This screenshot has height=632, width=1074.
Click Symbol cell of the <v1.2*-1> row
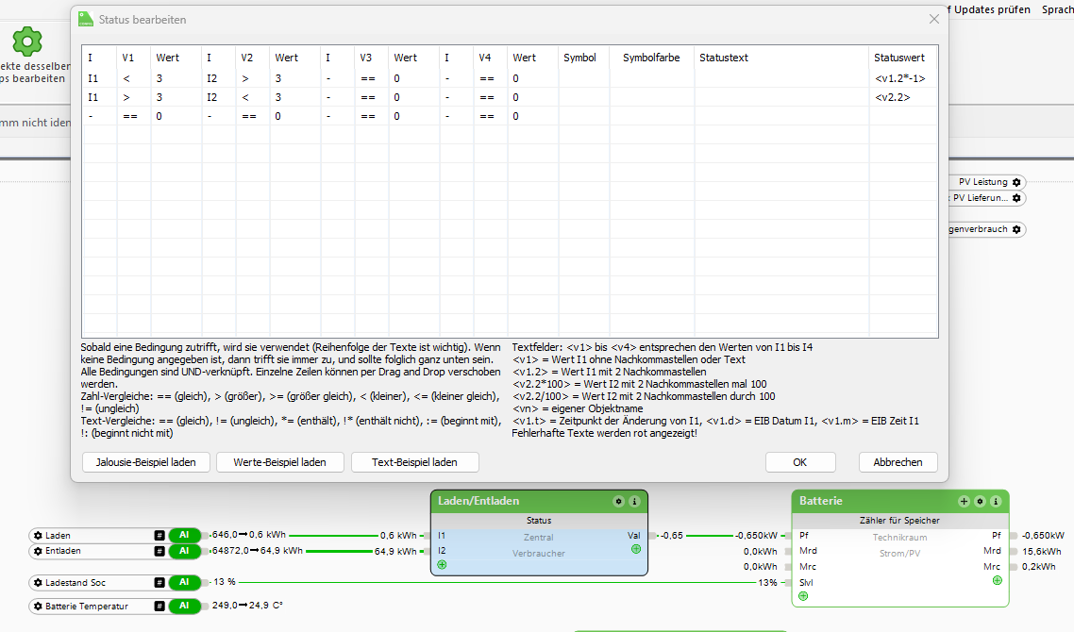583,78
